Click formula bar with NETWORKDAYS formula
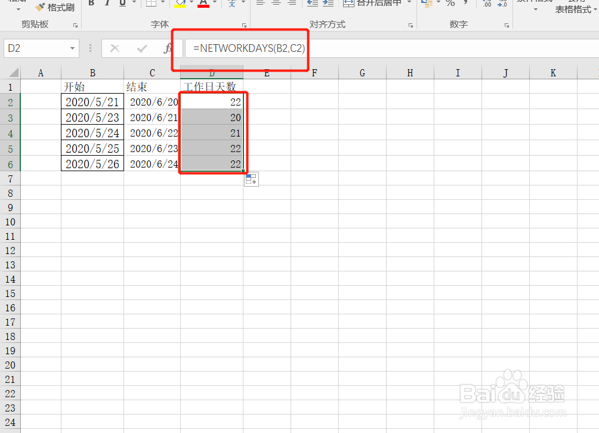The width and height of the screenshot is (599, 433). pos(392,48)
